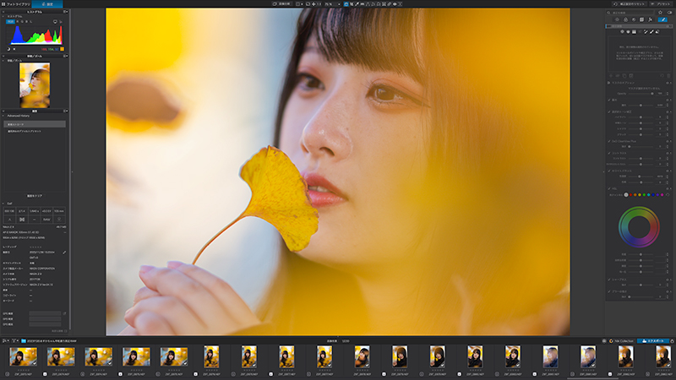Screen dimensions: 676x380
Task: Click the Compare button in top toolbar
Action: click(x=282, y=4)
